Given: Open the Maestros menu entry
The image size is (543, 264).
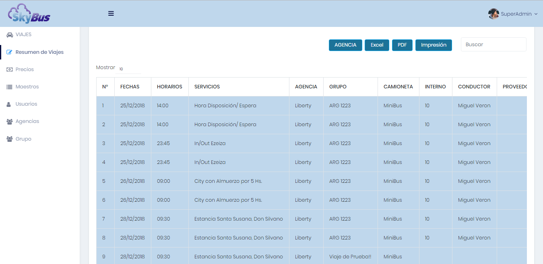Looking at the screenshot, I should [x=27, y=87].
